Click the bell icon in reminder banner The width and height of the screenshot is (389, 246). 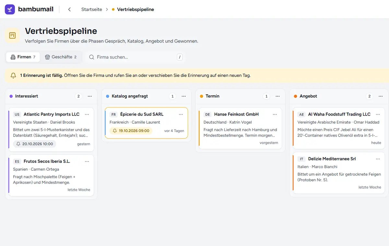tap(13, 75)
